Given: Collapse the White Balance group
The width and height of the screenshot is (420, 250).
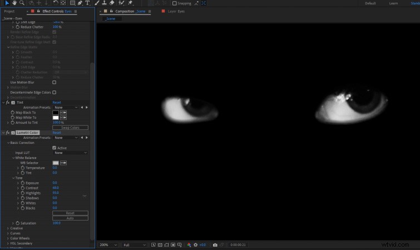Looking at the screenshot, I should [13, 158].
